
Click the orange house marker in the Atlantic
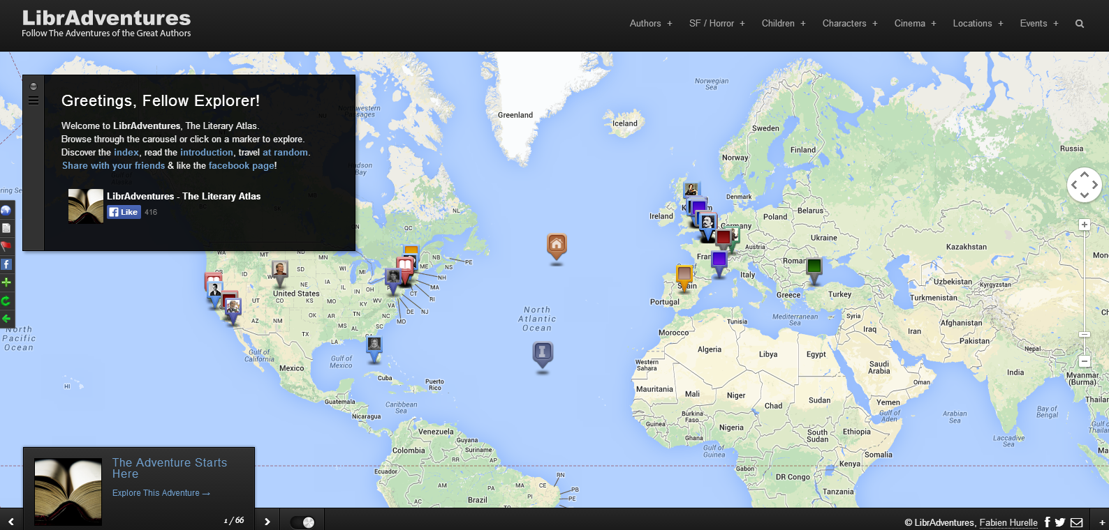pos(557,246)
